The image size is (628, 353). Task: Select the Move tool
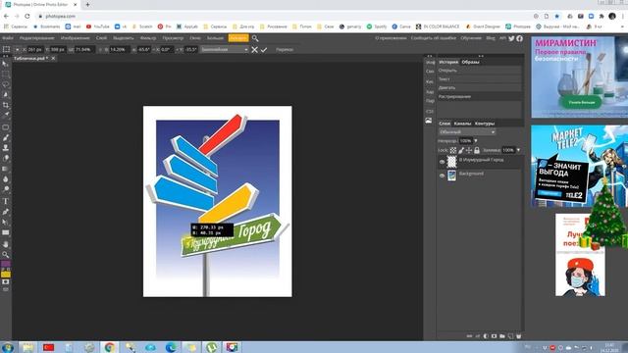point(5,64)
